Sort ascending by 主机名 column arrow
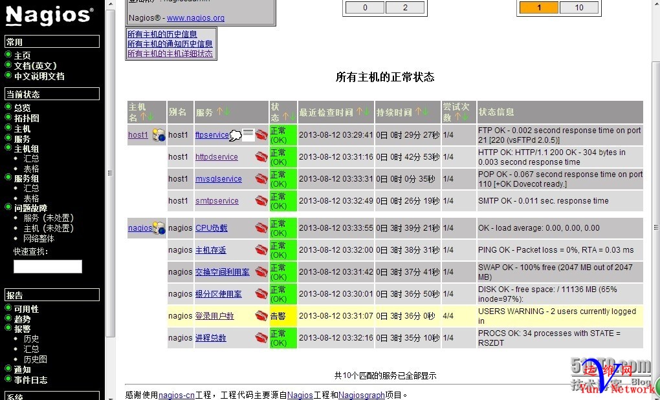The height and width of the screenshot is (400, 660). coord(143,117)
